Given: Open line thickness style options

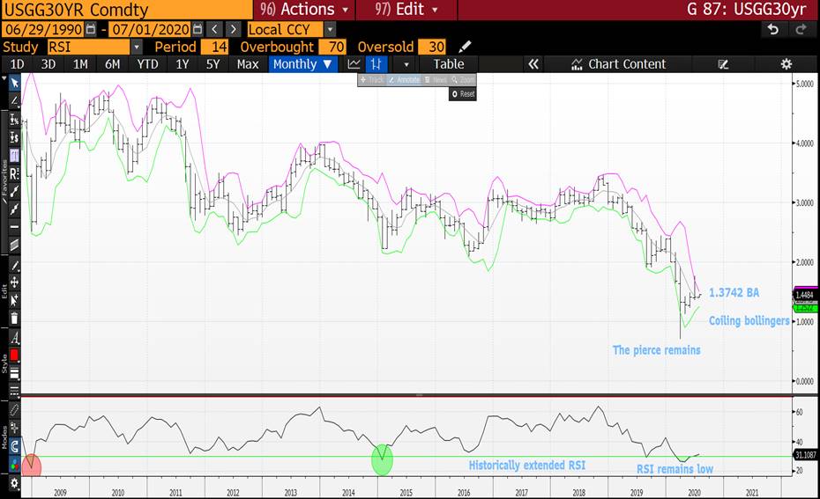Looking at the screenshot, I should tap(15, 373).
